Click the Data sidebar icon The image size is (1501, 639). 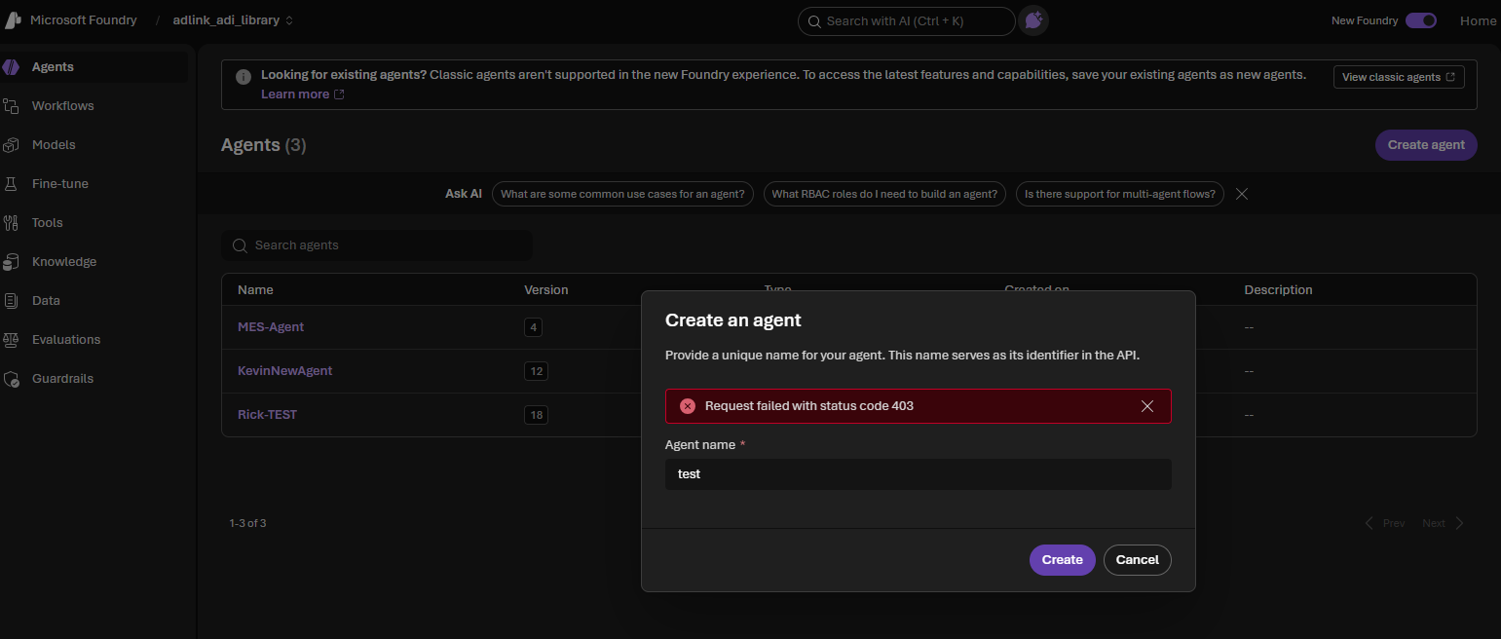pos(12,301)
